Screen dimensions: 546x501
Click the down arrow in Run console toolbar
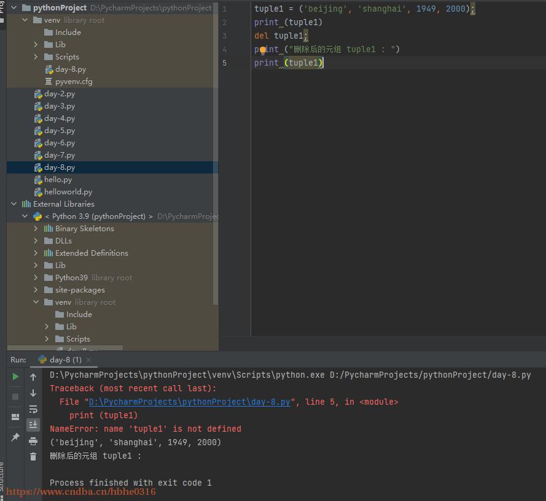tap(33, 393)
